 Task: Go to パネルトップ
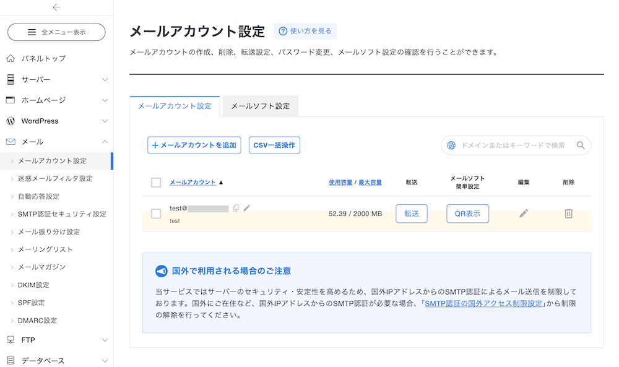pyautogui.click(x=43, y=58)
